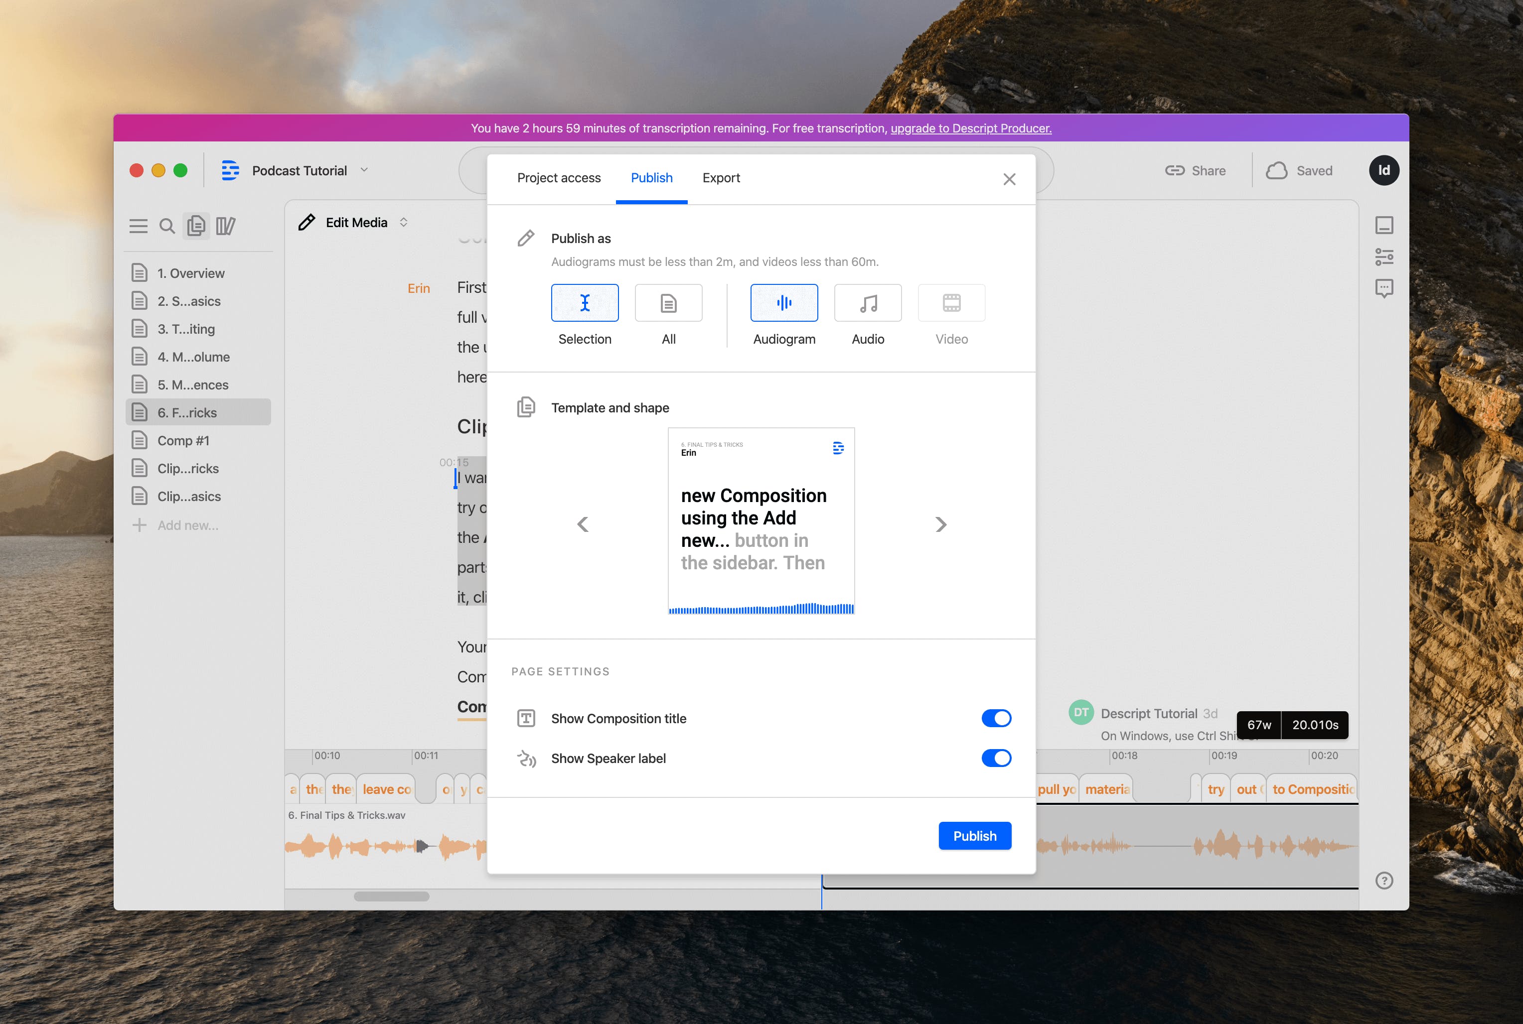
Task: Click the Edit Media pencil icon
Action: click(306, 222)
